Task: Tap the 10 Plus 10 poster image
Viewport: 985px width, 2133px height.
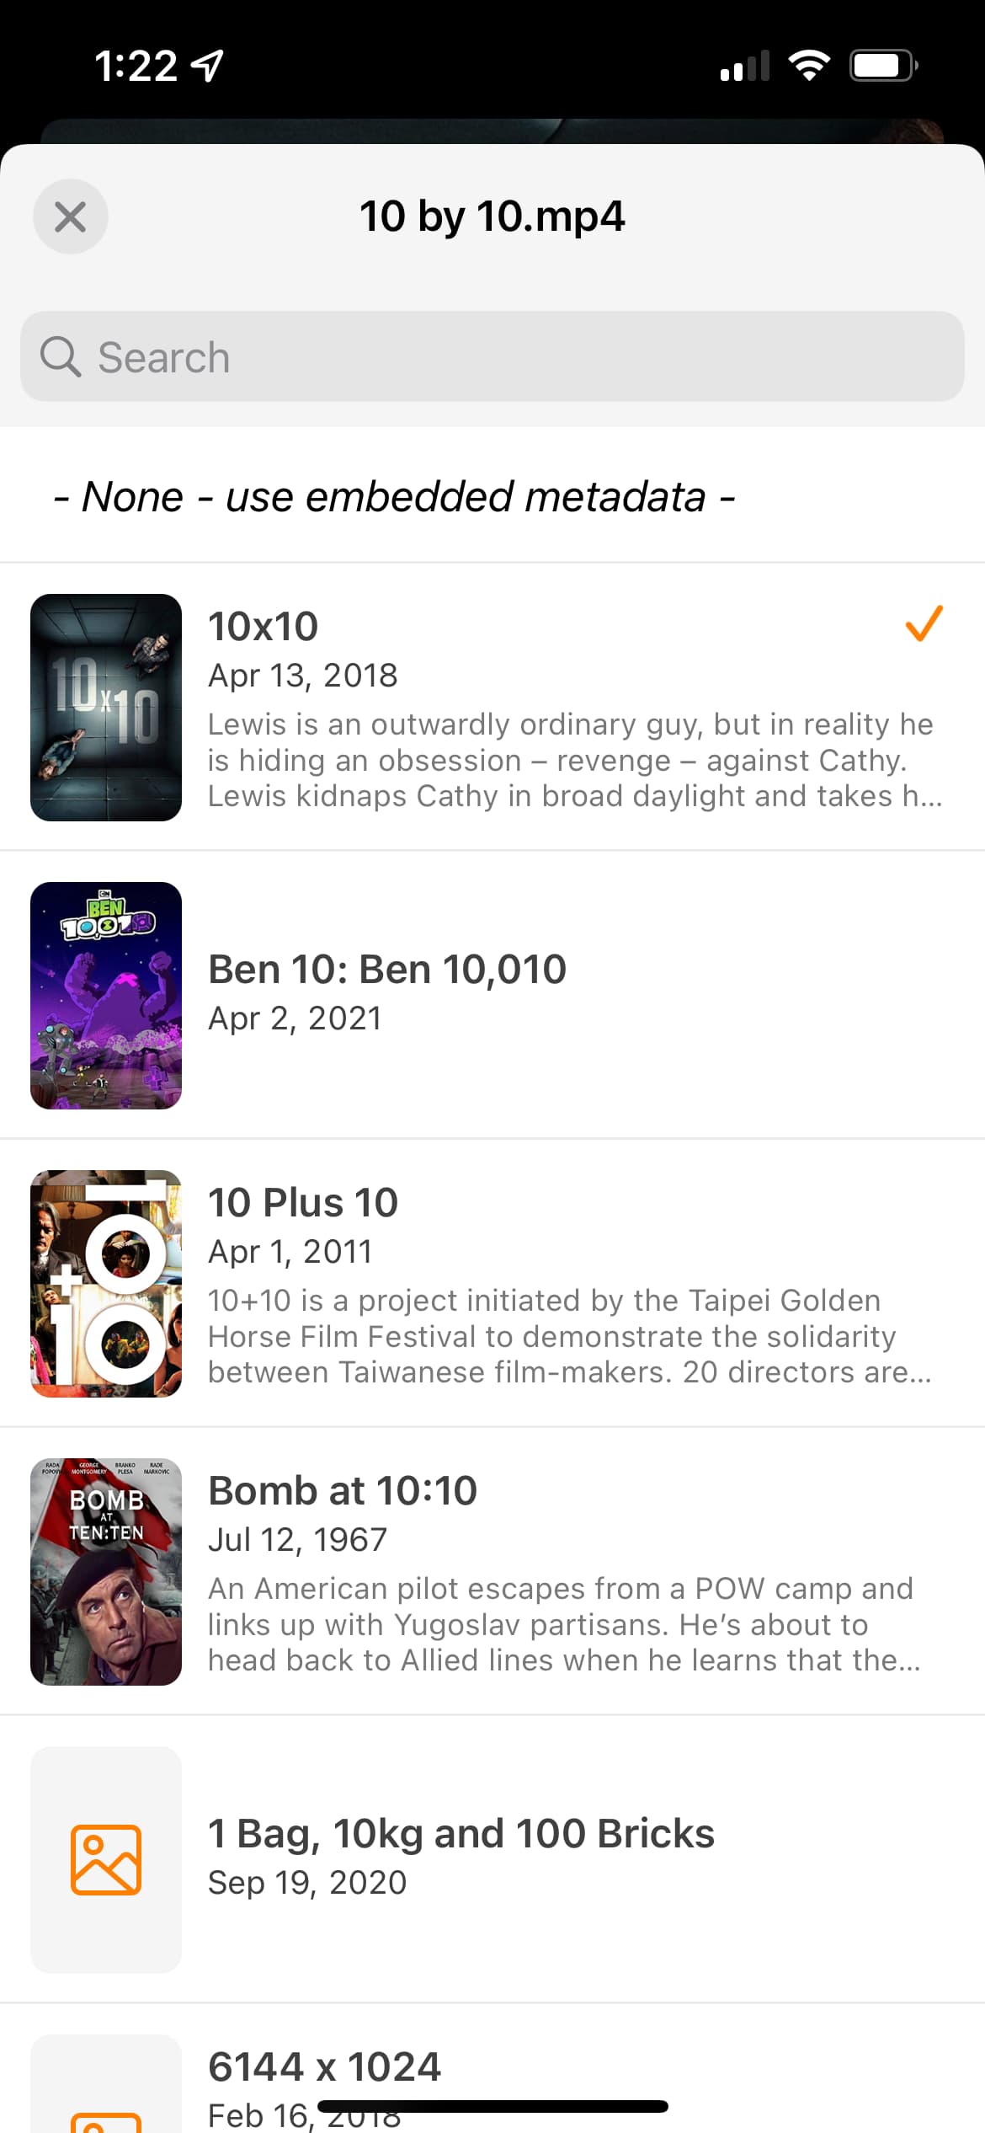Action: [x=106, y=1284]
